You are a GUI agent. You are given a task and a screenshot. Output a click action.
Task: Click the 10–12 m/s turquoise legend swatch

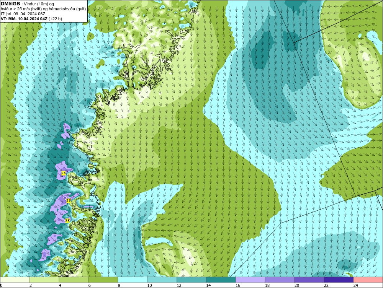tap(162, 280)
